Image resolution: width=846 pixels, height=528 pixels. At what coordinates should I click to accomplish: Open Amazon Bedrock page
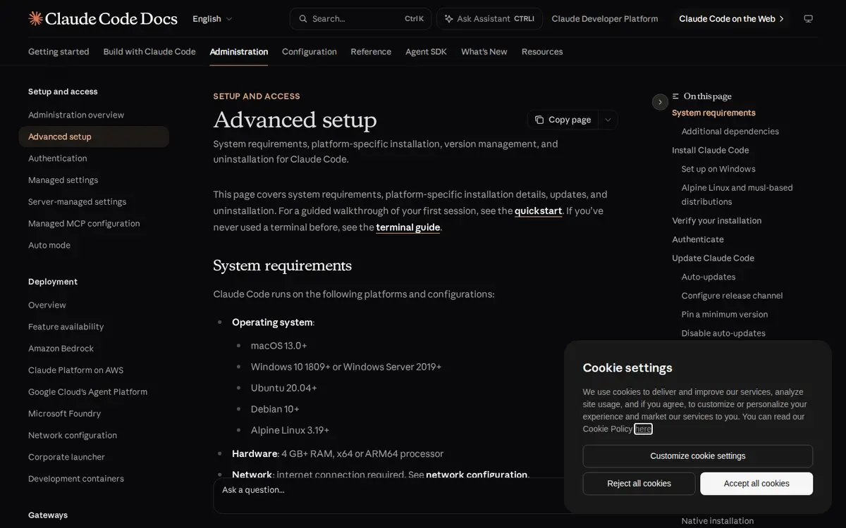click(x=61, y=349)
